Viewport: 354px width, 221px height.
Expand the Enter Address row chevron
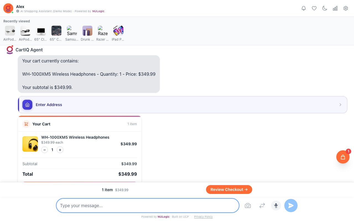pos(340,105)
